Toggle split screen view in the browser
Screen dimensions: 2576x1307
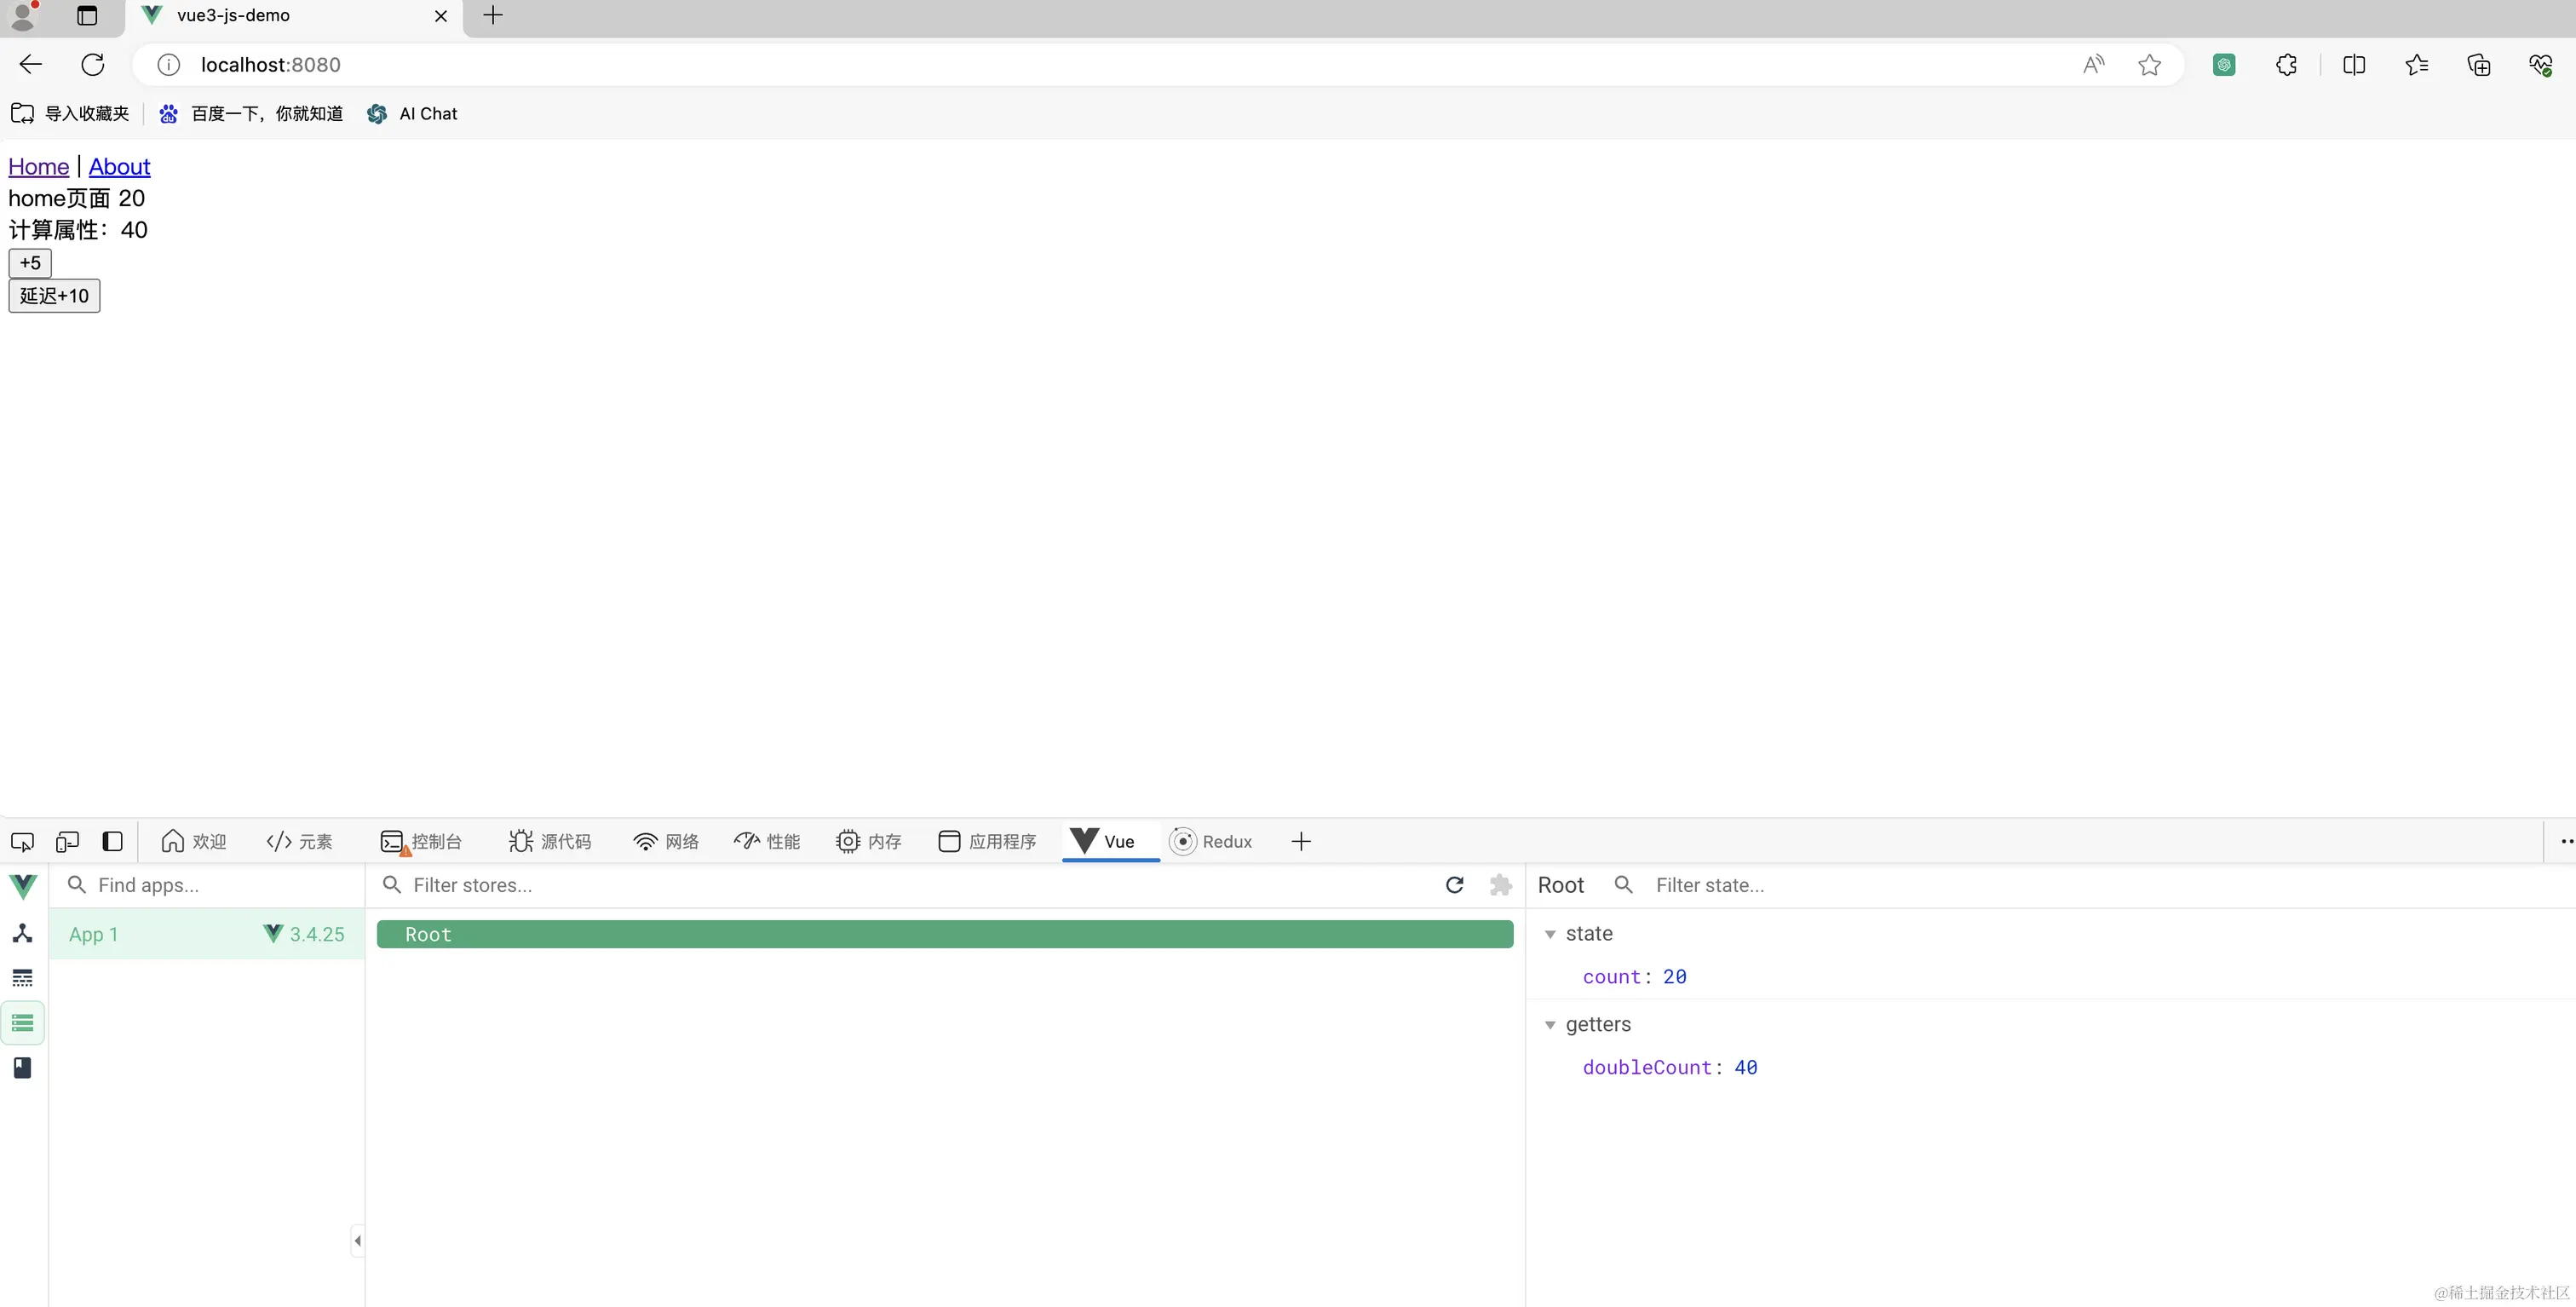pos(2354,64)
